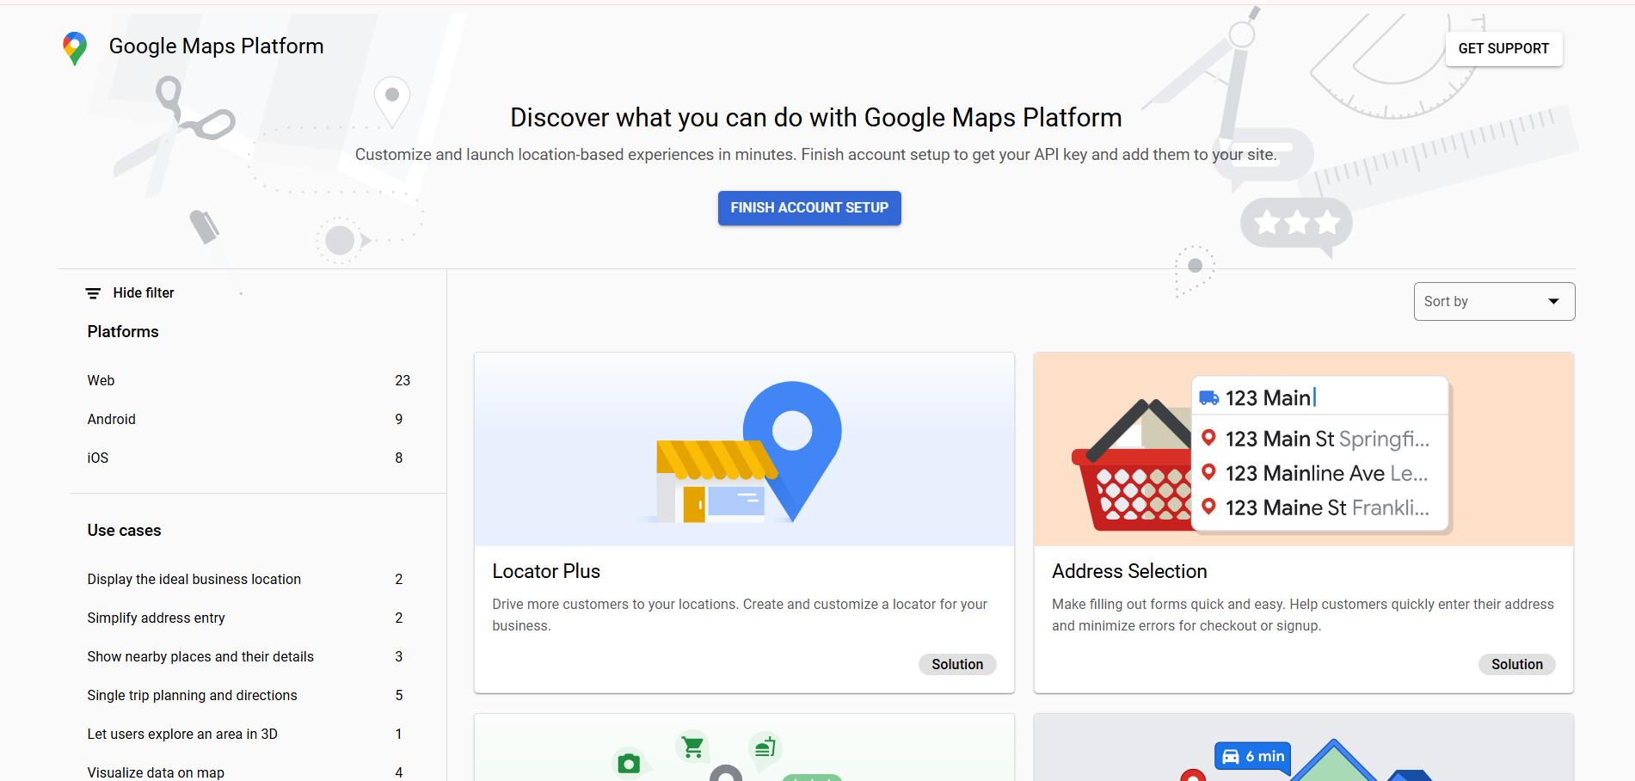
Task: Click the Hide filter lines icon
Action: coord(93,293)
